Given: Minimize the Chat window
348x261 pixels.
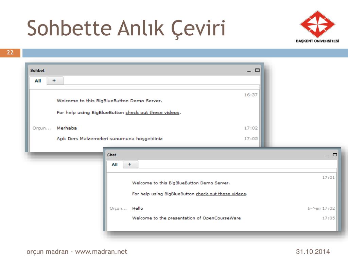Looking at the screenshot, I should pyautogui.click(x=327, y=156).
